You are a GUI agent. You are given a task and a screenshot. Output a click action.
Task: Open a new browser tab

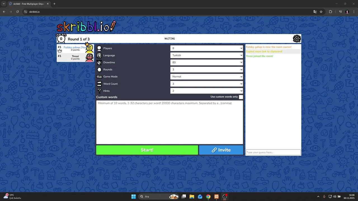(x=54, y=4)
